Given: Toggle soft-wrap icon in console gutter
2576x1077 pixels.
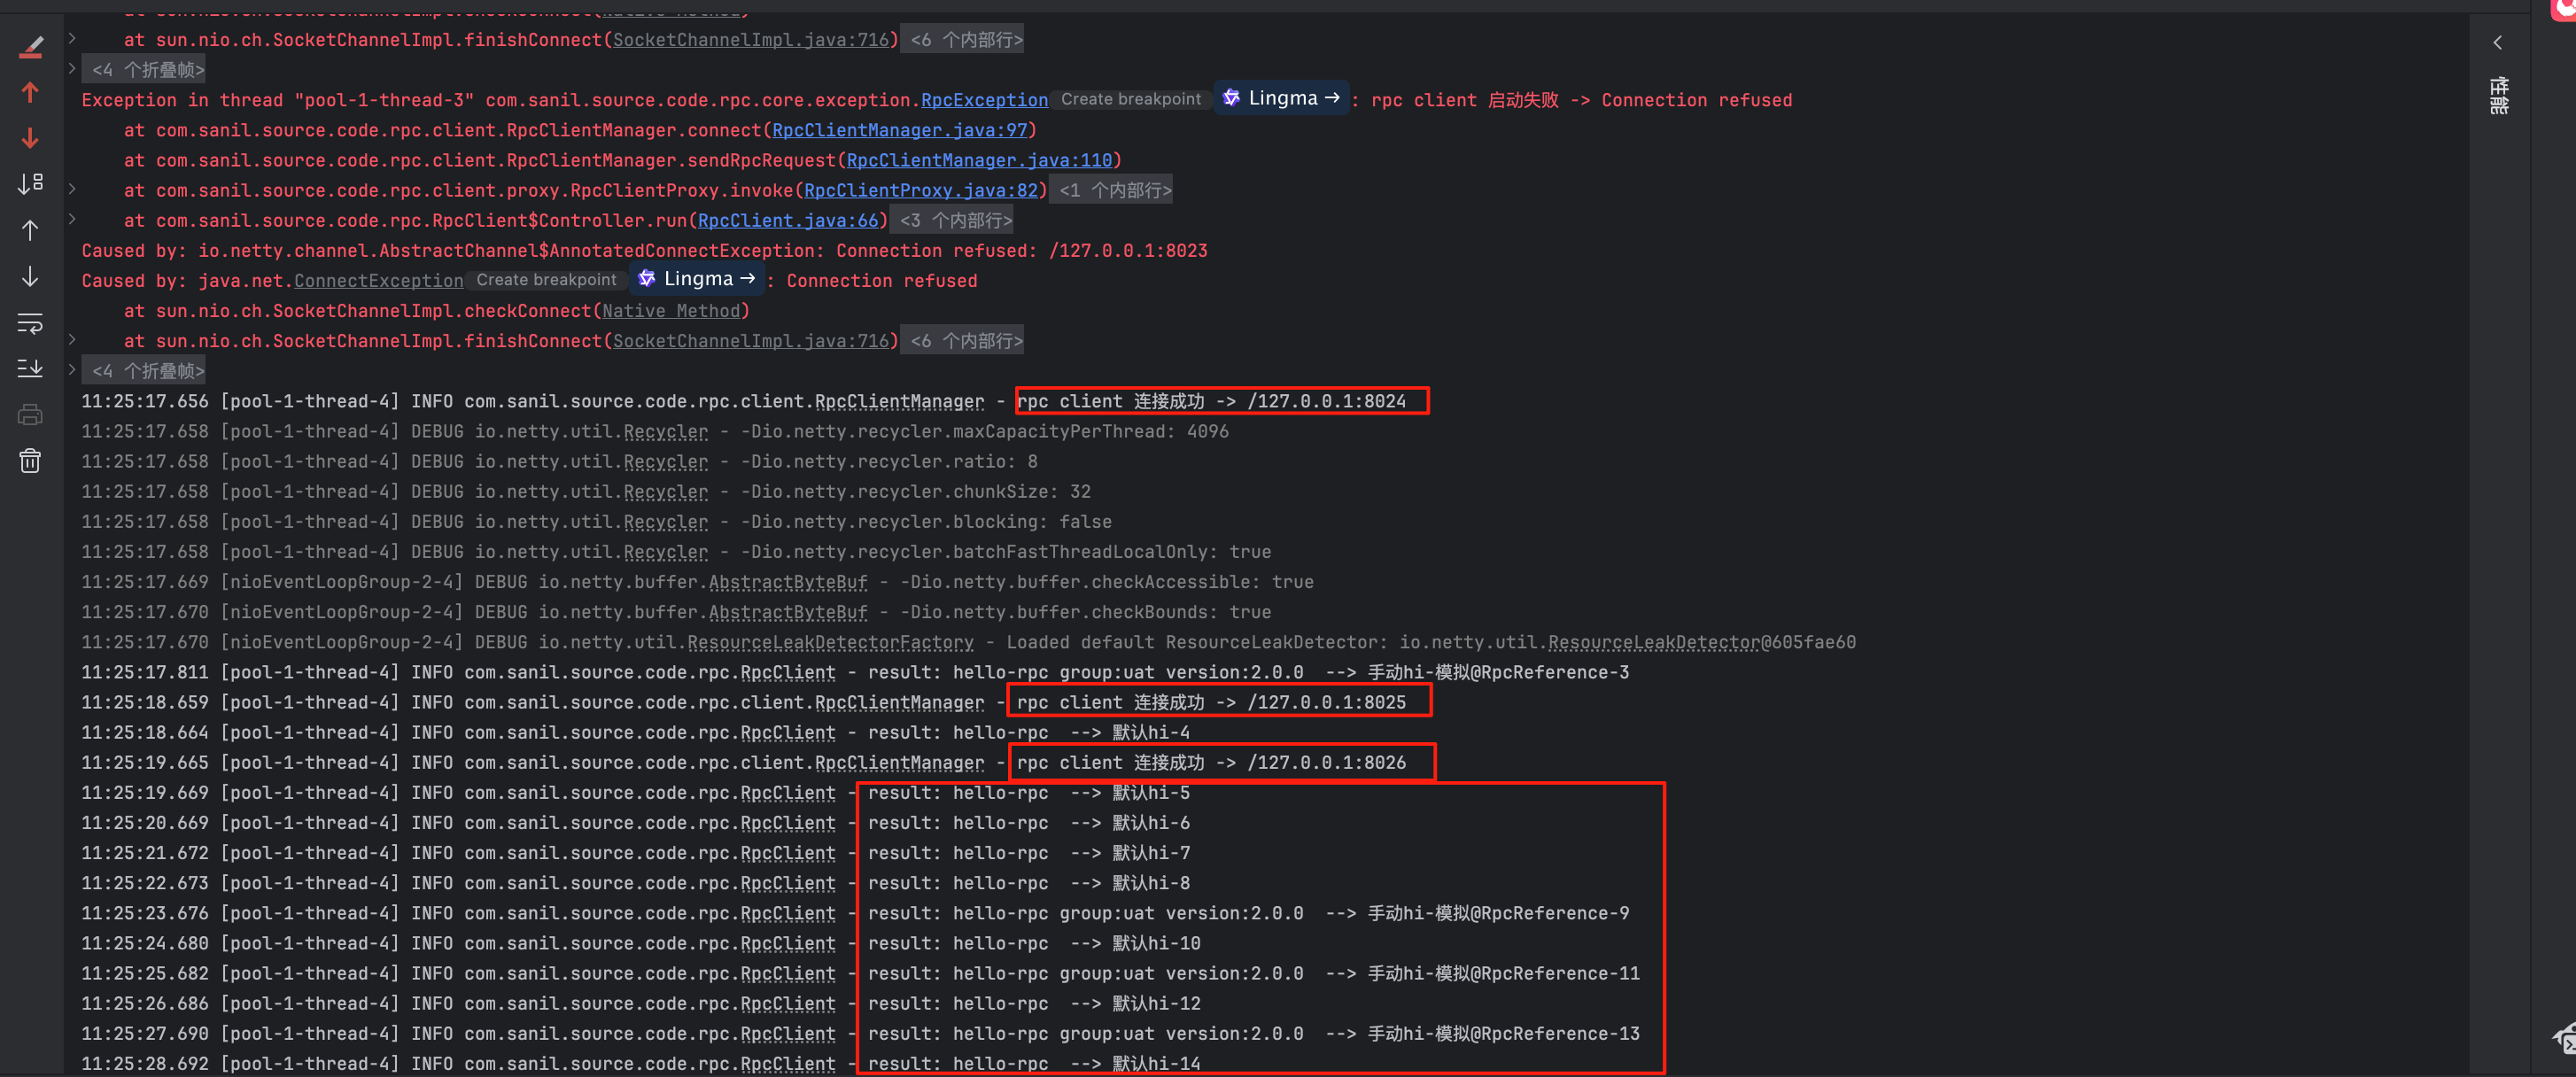Looking at the screenshot, I should pos(31,323).
